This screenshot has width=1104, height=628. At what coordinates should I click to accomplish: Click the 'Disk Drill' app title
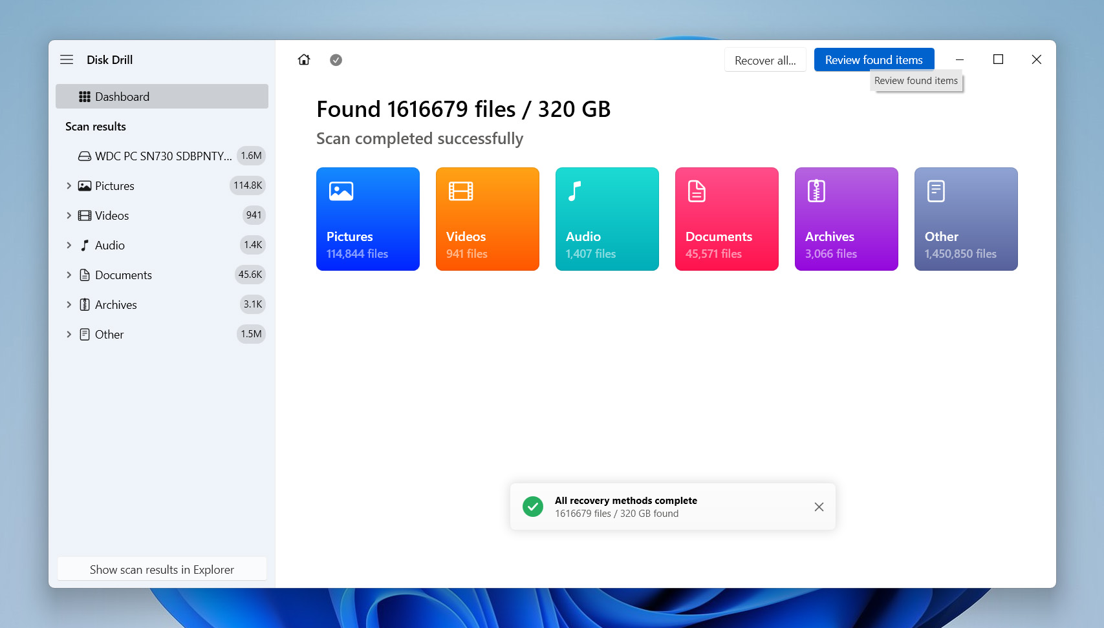tap(110, 59)
